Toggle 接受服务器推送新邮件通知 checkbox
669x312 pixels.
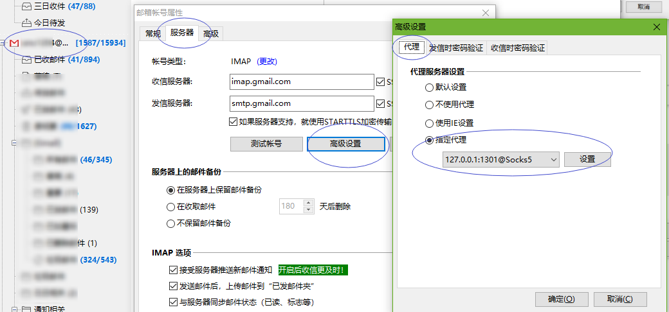click(173, 270)
